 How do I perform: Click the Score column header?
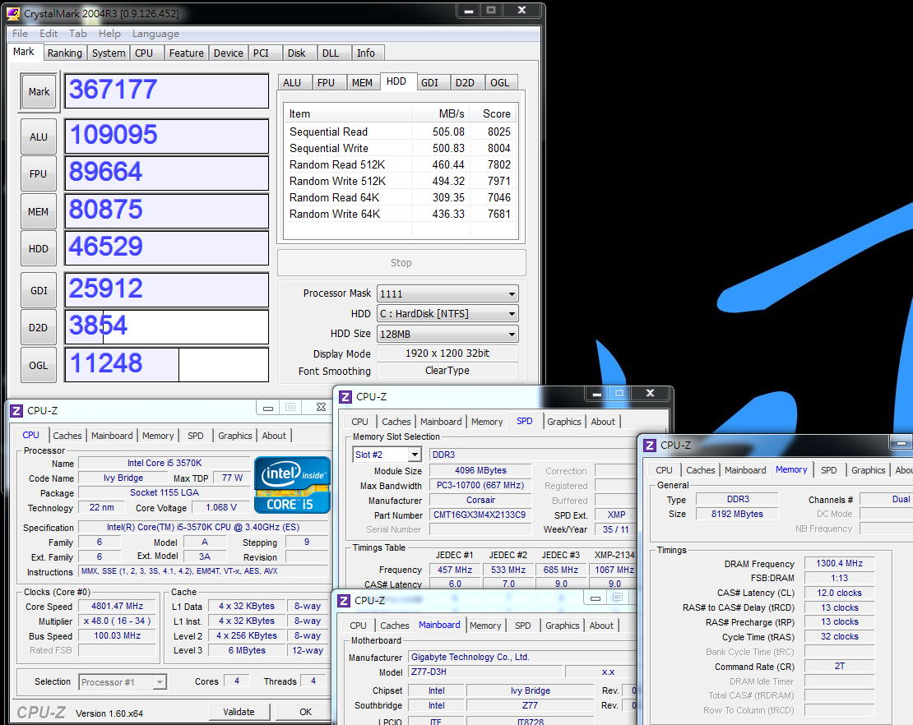[495, 113]
